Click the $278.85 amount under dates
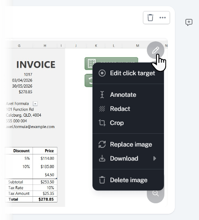This screenshot has height=220, width=199. (25, 92)
